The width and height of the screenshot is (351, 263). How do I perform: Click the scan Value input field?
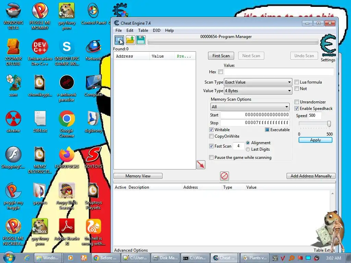[279, 72]
